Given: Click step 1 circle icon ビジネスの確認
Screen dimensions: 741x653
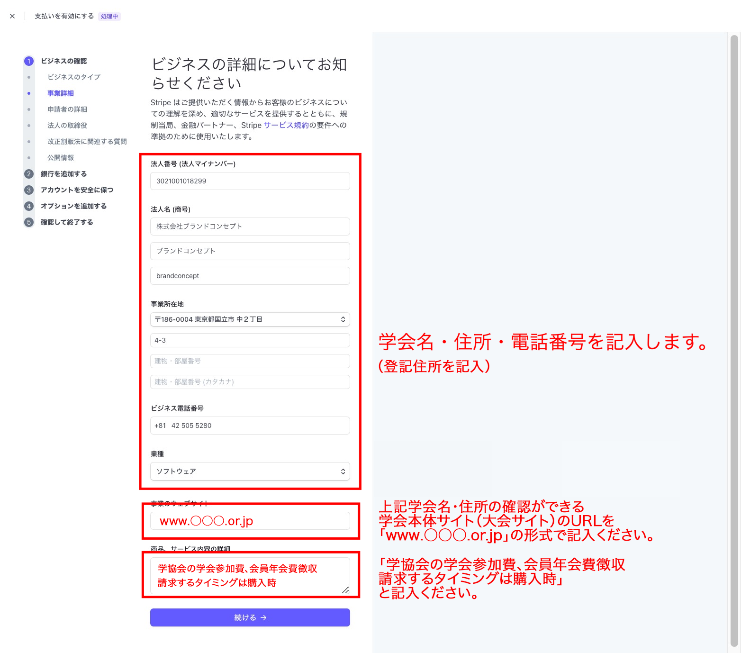Looking at the screenshot, I should [x=29, y=61].
